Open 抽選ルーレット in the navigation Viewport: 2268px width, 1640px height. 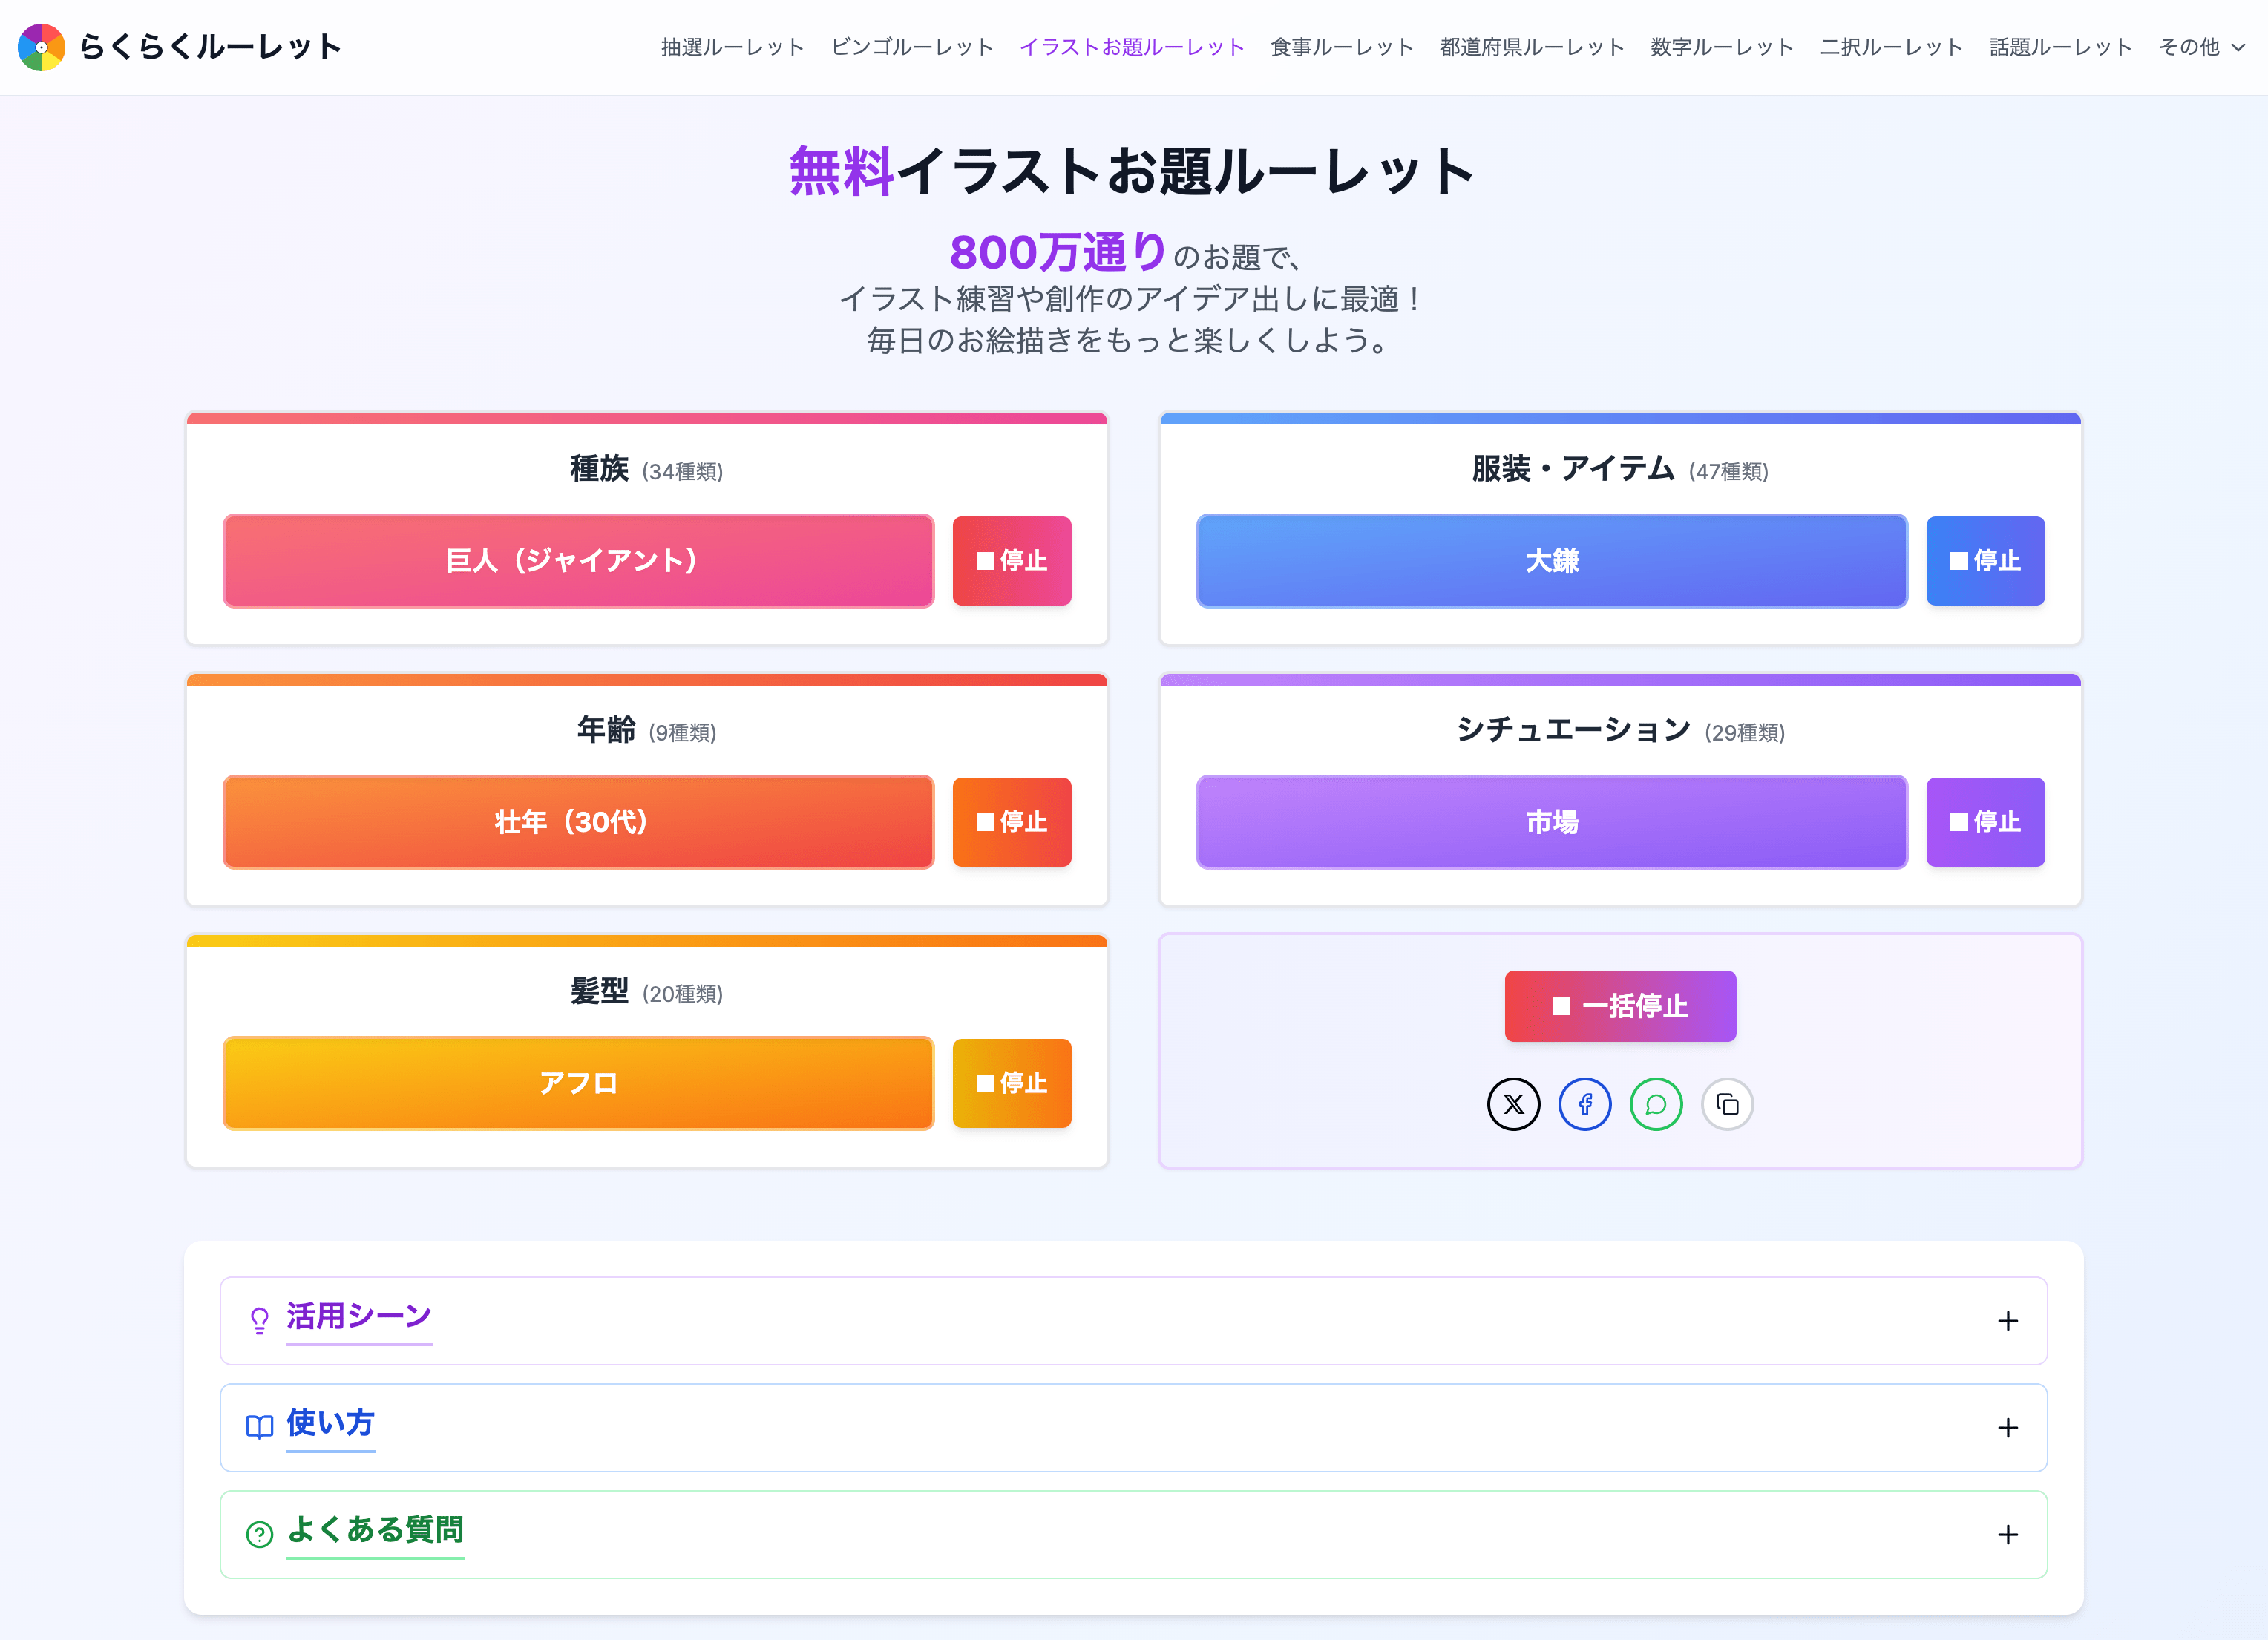click(732, 47)
